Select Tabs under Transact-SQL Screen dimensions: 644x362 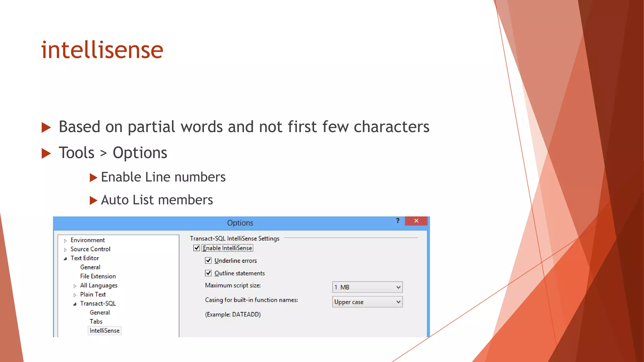pyautogui.click(x=96, y=321)
